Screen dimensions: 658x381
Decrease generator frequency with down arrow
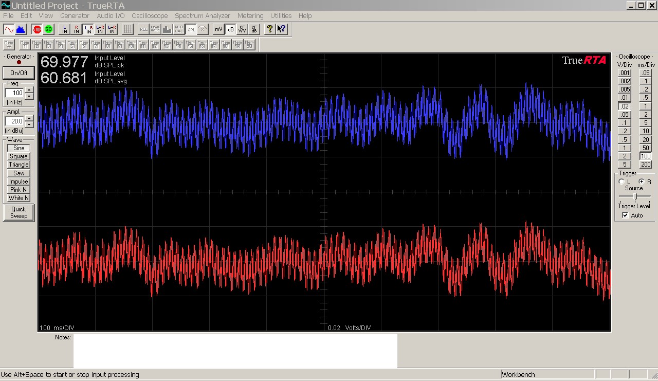(29, 96)
